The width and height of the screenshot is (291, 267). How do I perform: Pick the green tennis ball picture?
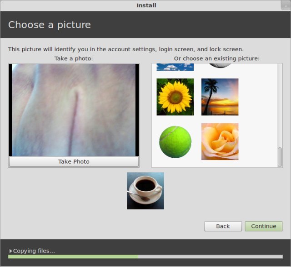pos(175,142)
